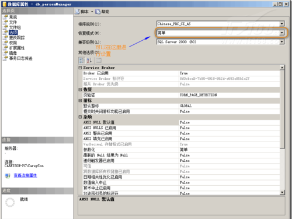292x219 pixels.
Task: Open the 事务日志传送 page
Action: [x=21, y=58]
